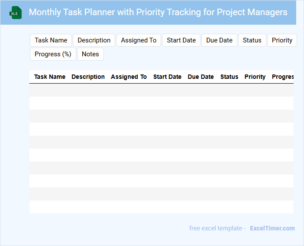Screen dimensions: 304x246
Task: Click the Notes tag button
Action: point(90,54)
